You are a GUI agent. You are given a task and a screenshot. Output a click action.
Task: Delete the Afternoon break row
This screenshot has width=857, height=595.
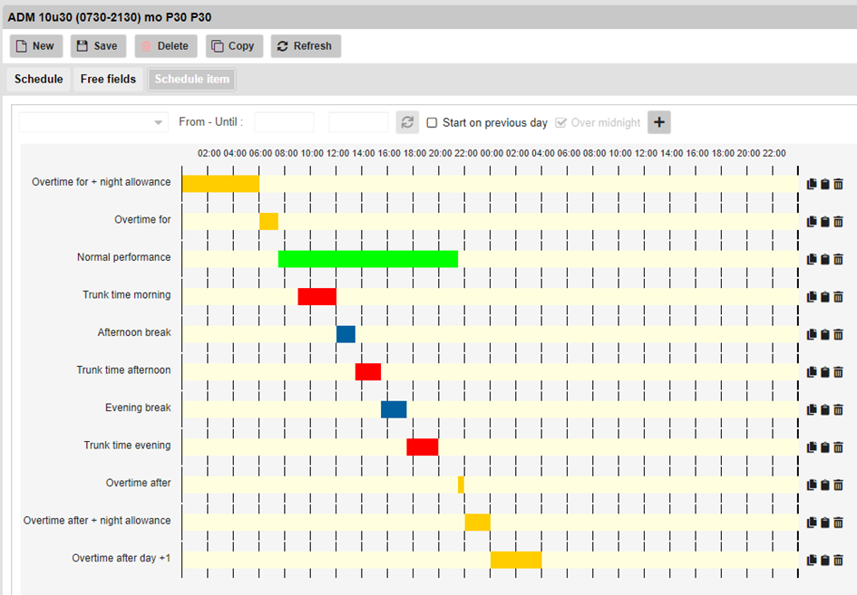click(x=839, y=334)
